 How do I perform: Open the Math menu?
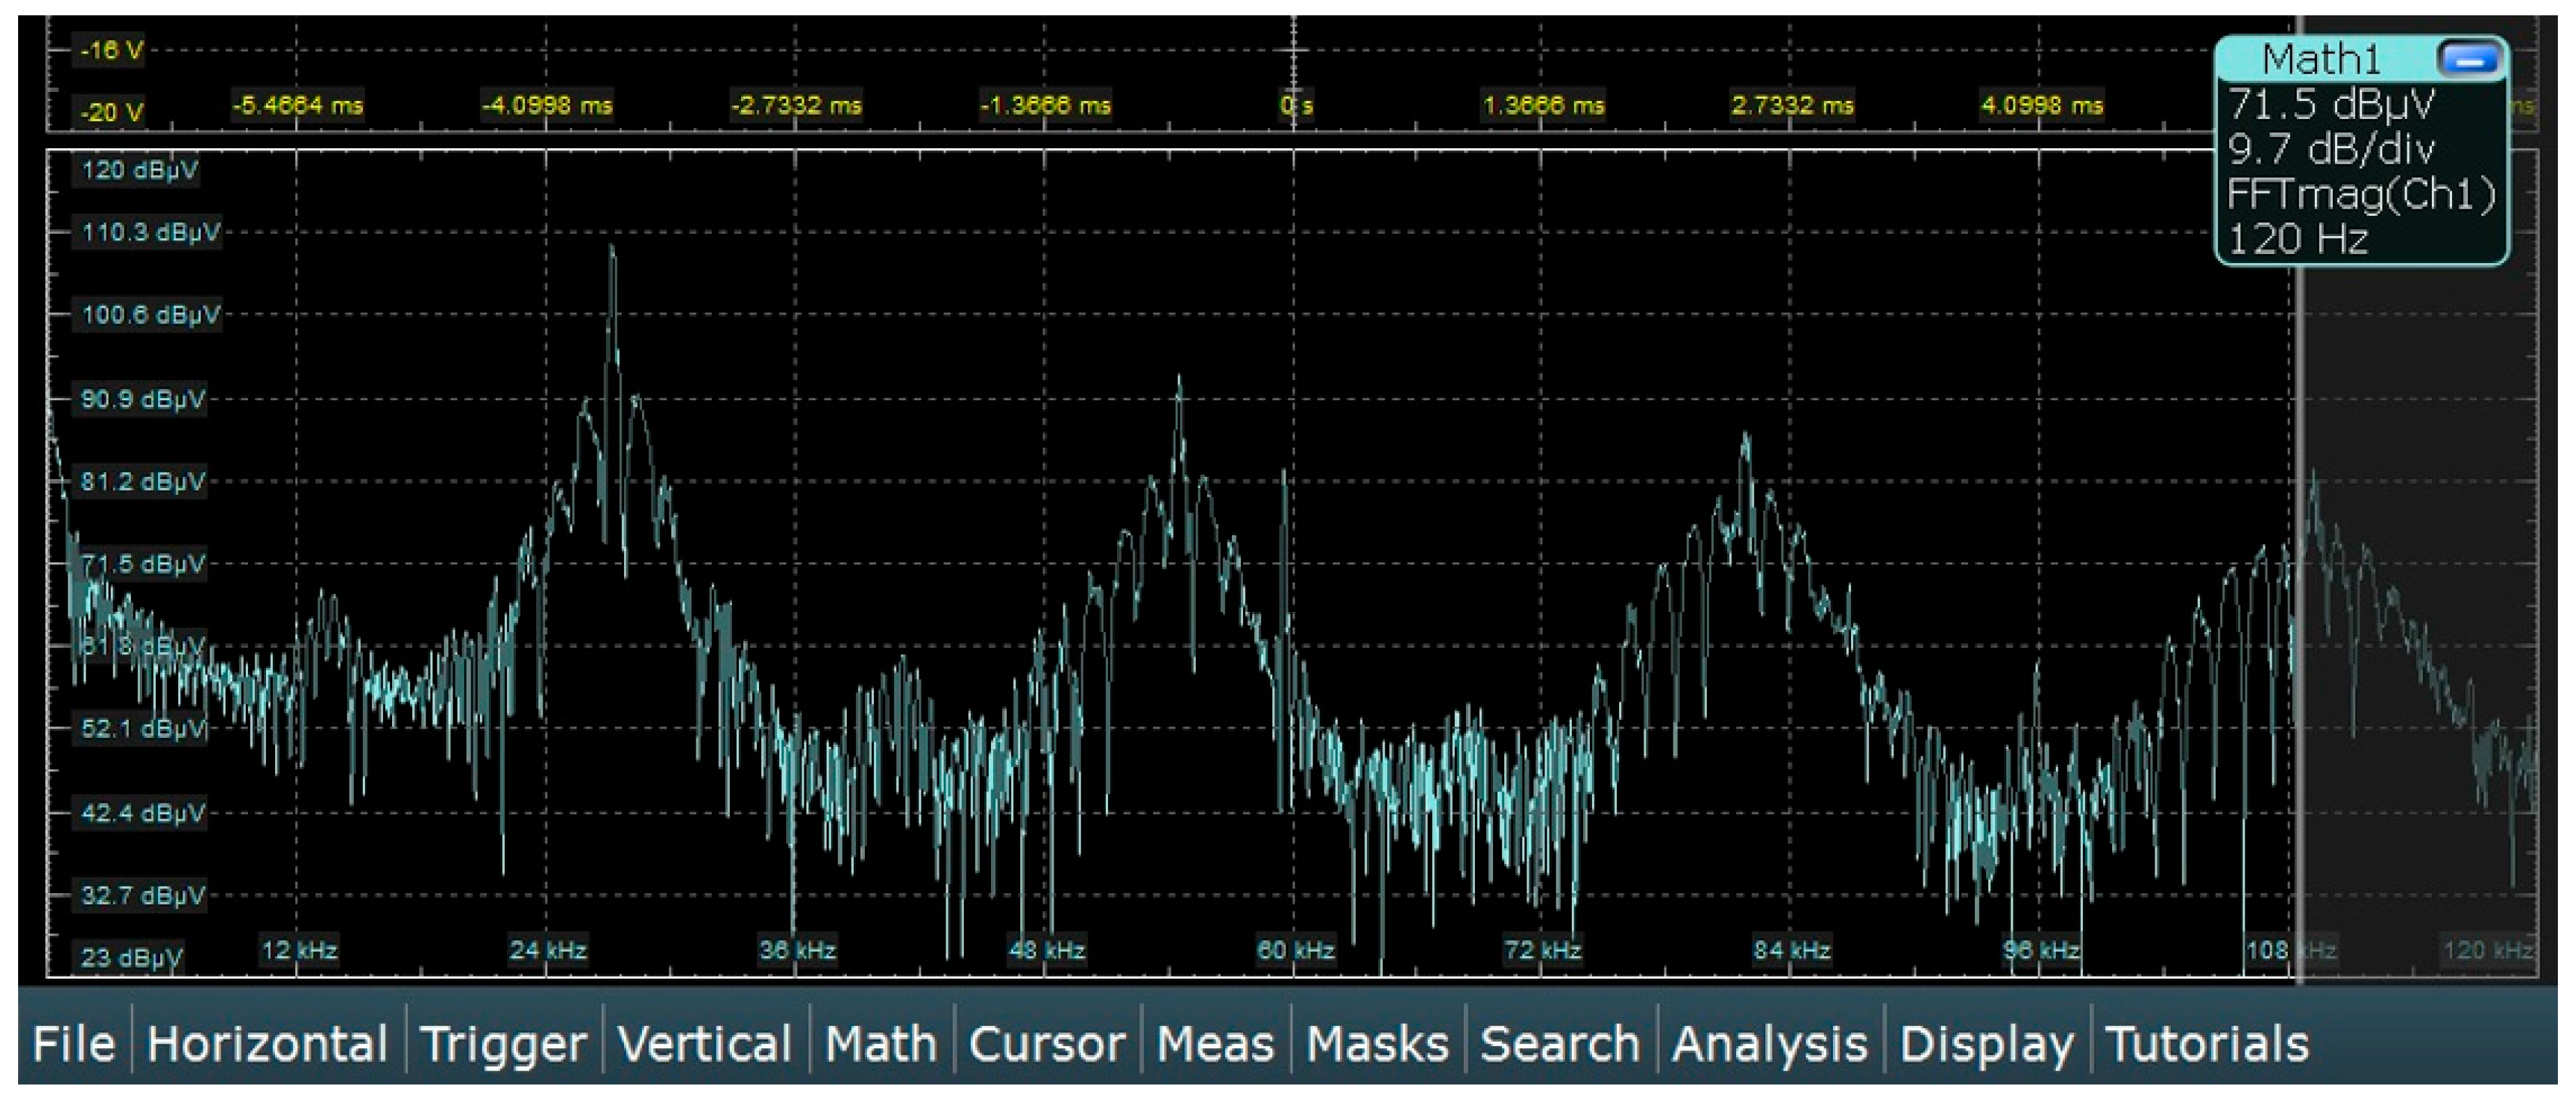[x=880, y=1045]
